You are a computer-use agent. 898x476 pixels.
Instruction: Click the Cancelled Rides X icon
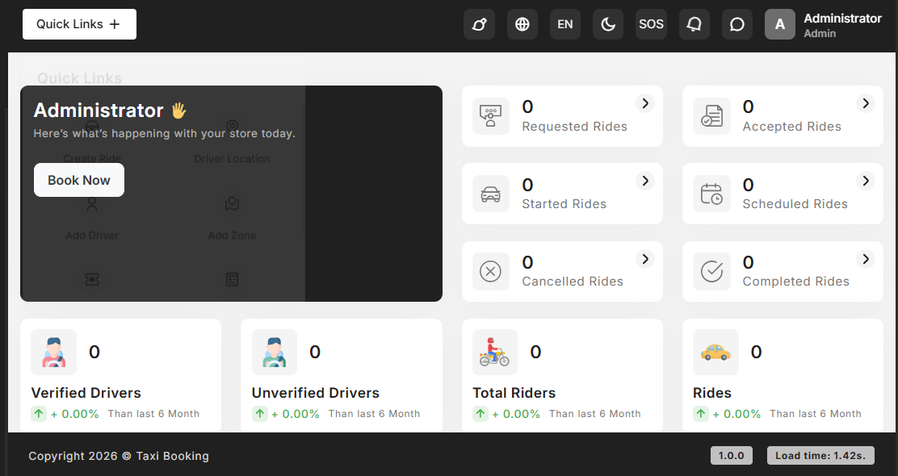click(490, 272)
